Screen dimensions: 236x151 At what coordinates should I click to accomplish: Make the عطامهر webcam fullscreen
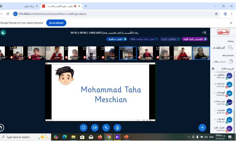pos(48,48)
